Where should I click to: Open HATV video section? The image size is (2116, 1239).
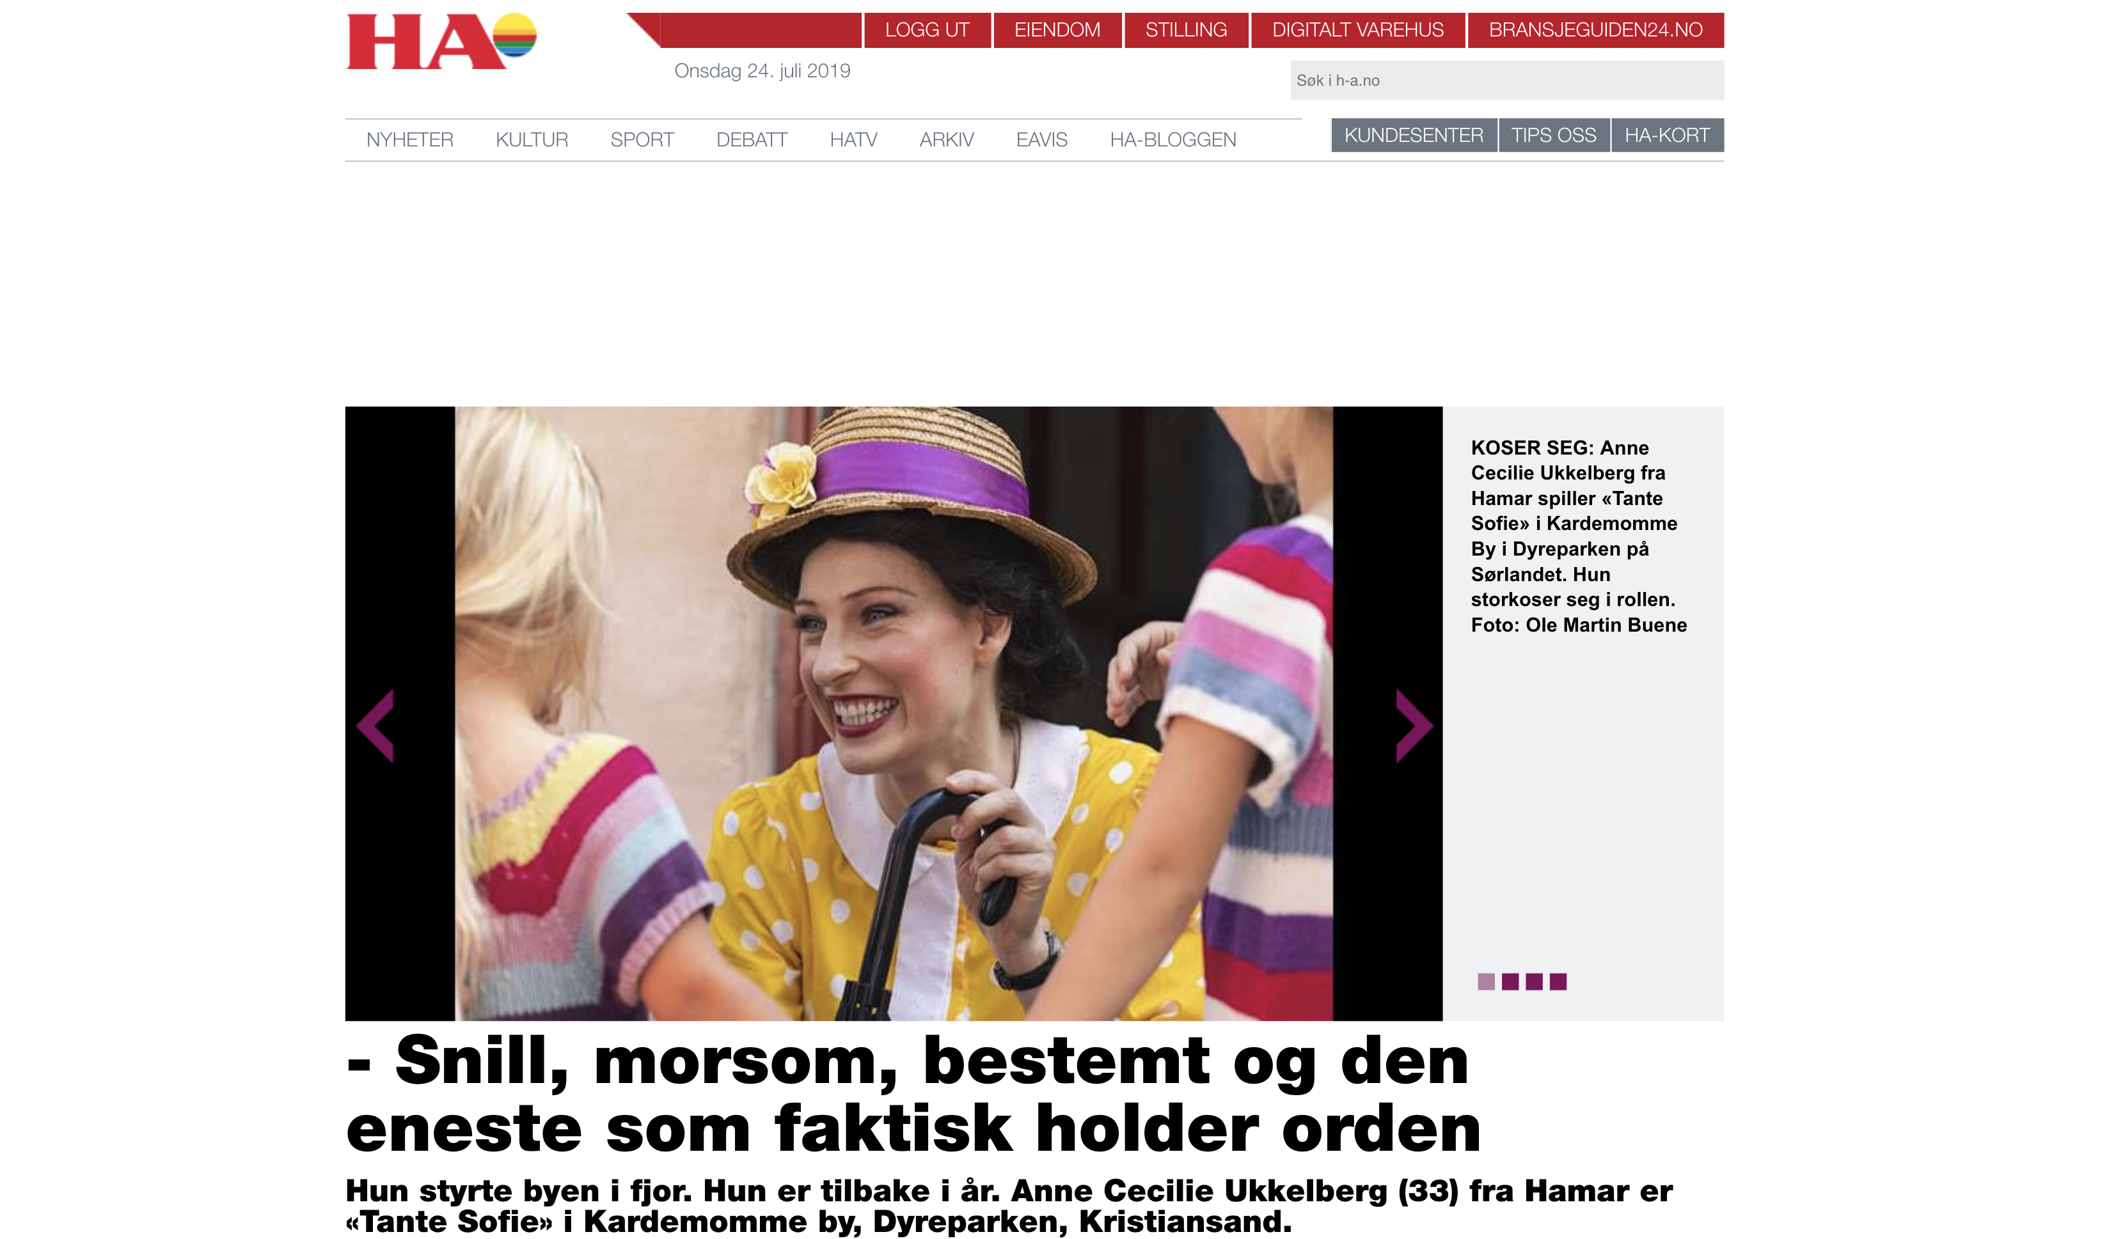(853, 139)
